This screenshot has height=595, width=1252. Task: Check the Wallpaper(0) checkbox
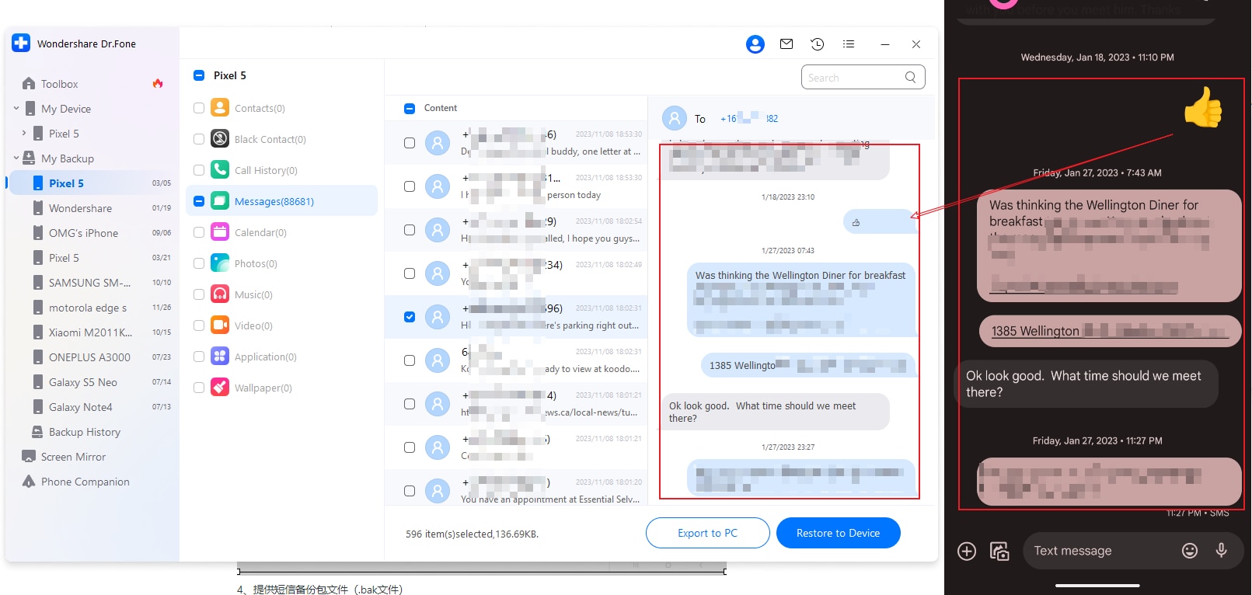(199, 388)
